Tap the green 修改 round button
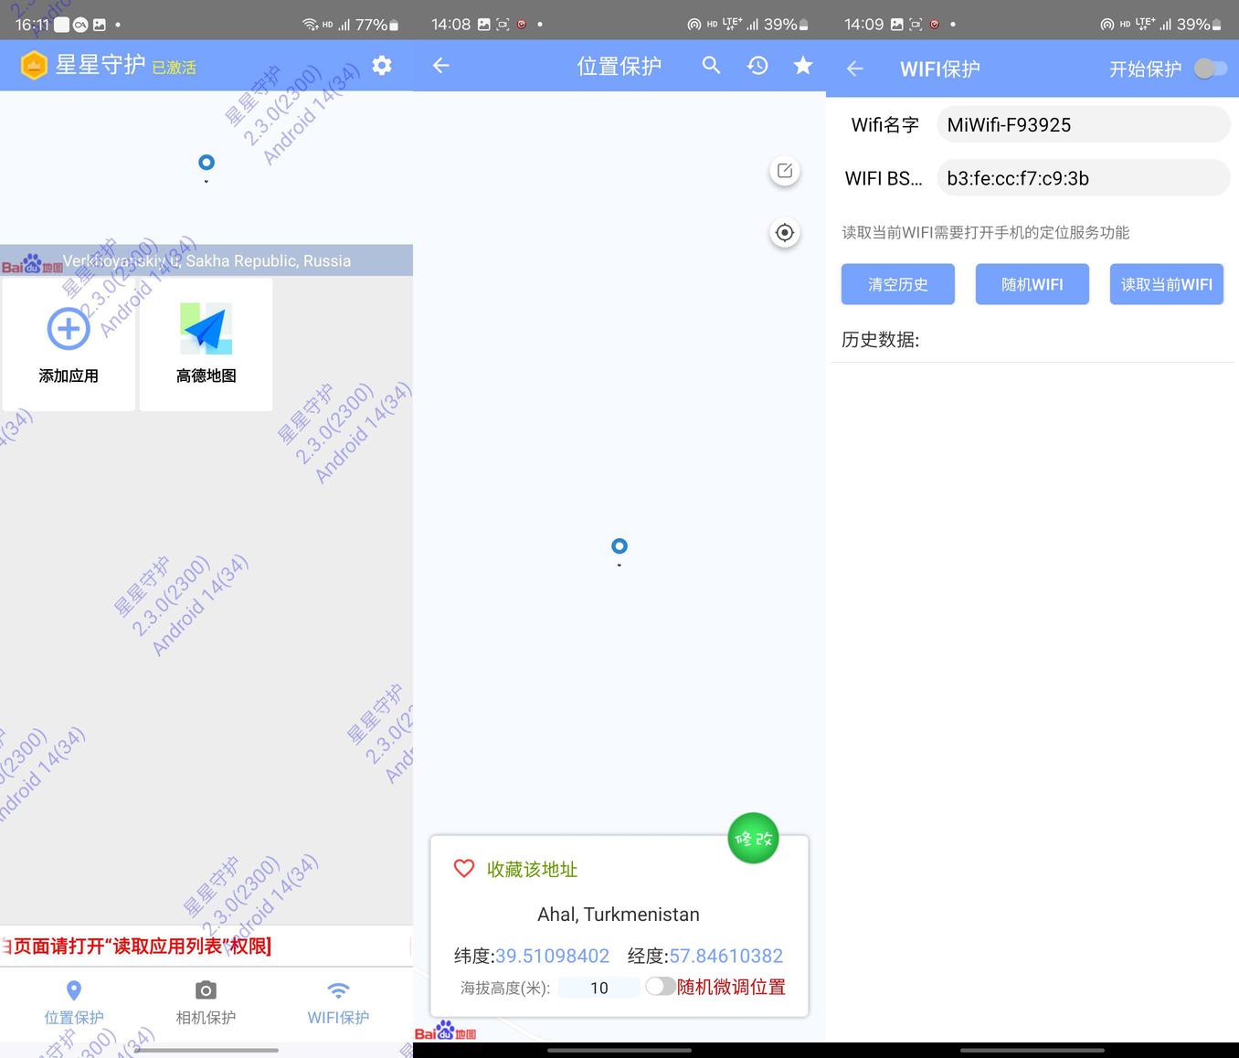 point(753,838)
